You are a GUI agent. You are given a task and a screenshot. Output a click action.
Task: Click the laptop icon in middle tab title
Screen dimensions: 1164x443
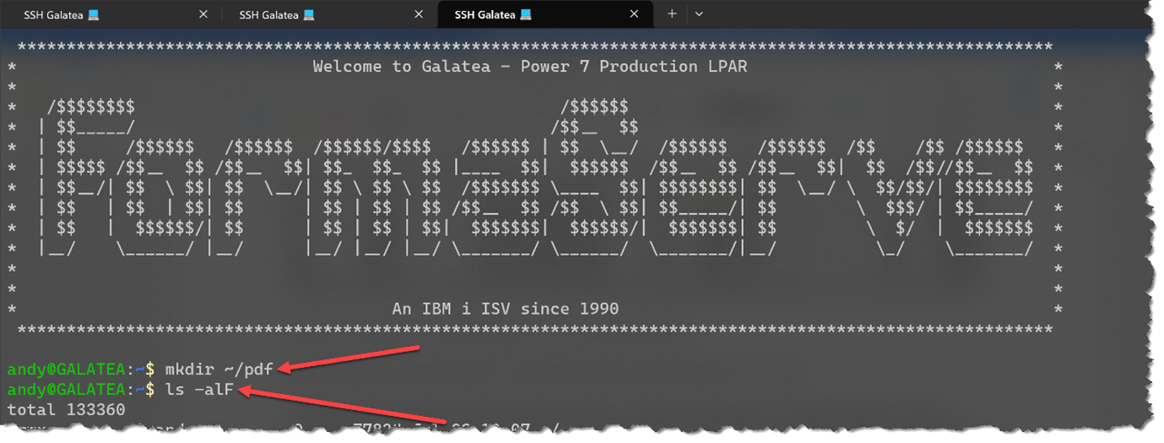[309, 14]
